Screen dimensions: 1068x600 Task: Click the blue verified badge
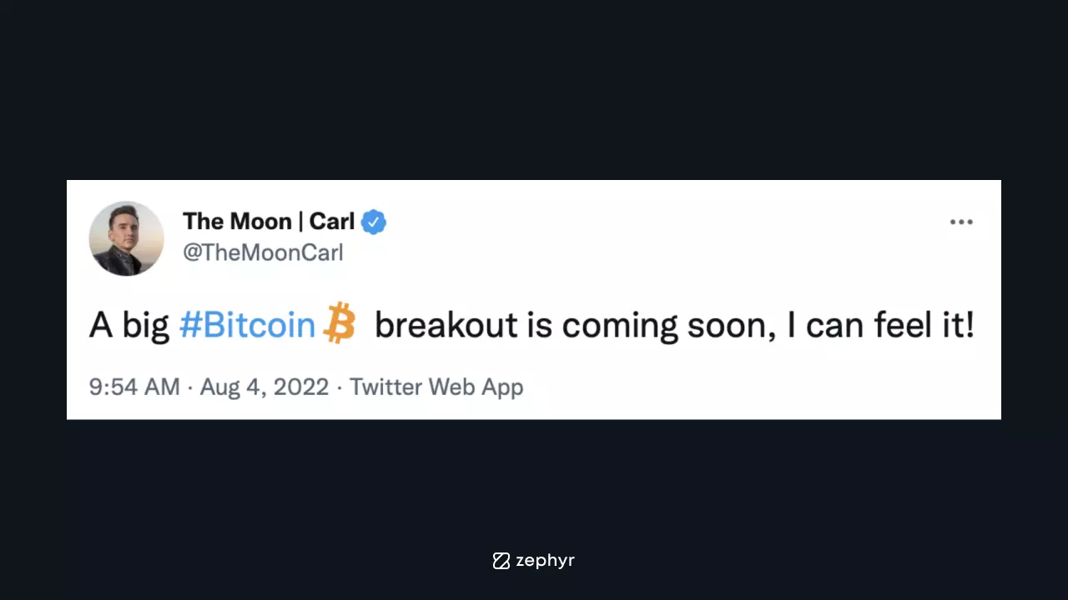click(x=373, y=222)
